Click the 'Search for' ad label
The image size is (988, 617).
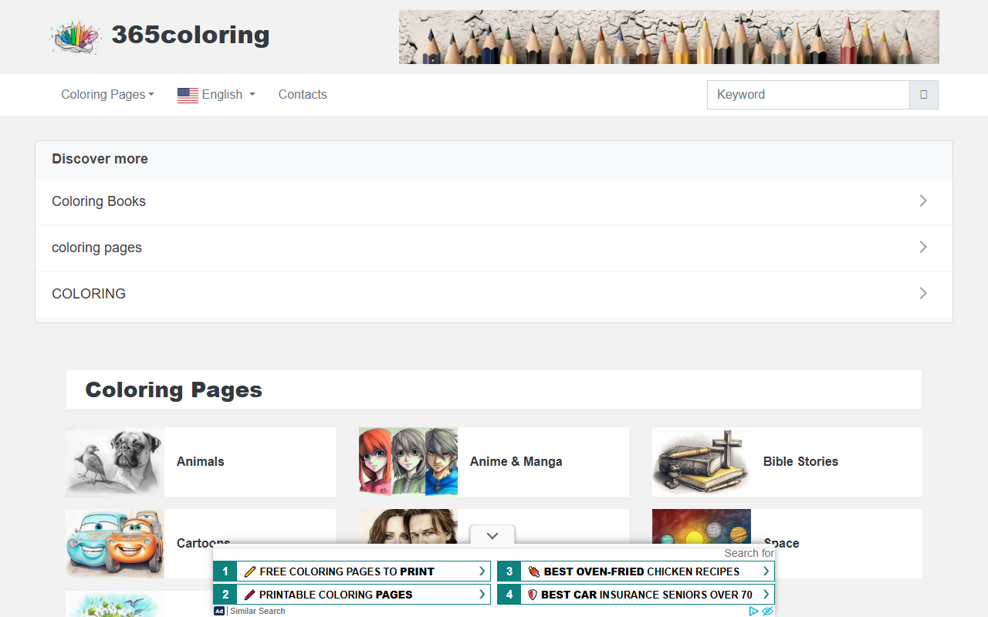pyautogui.click(x=749, y=553)
